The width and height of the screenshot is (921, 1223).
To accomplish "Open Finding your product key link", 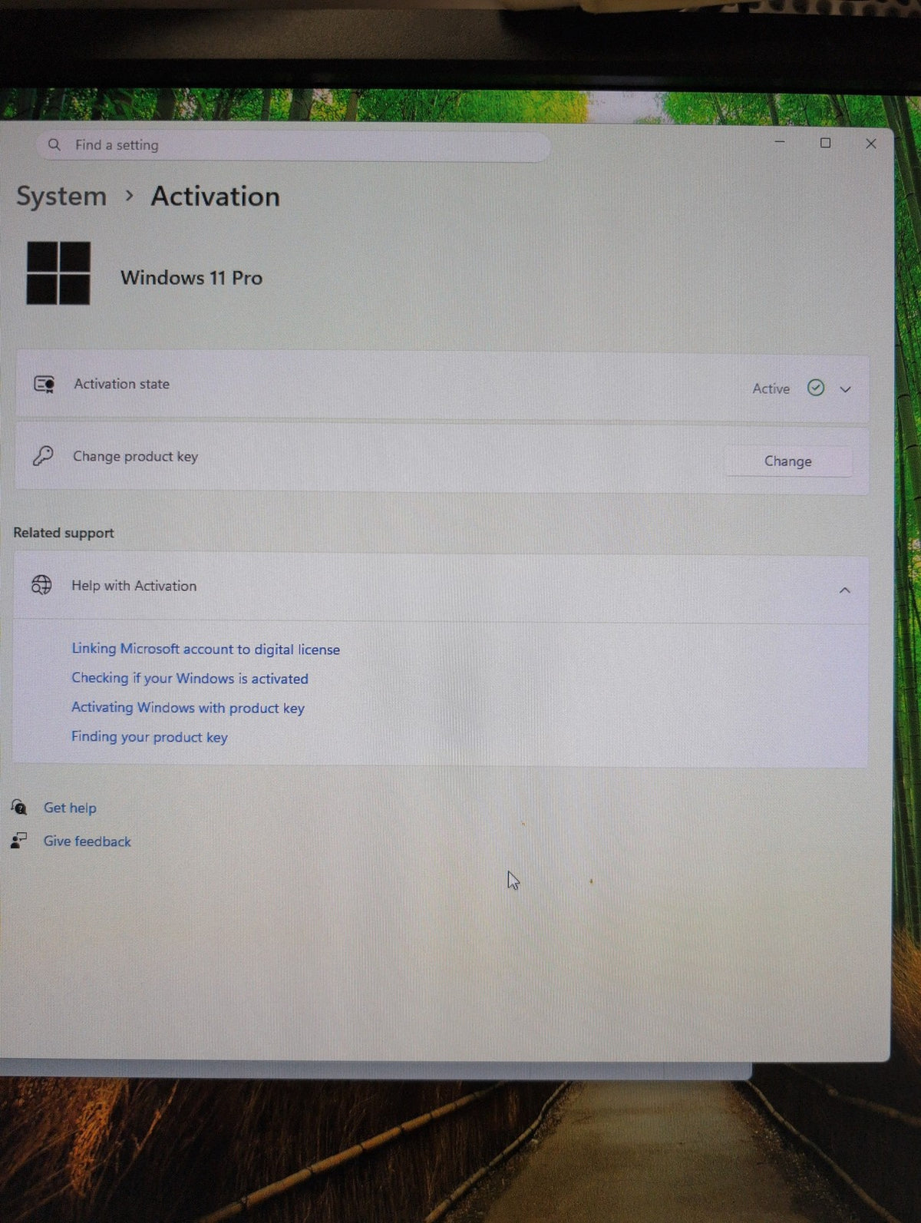I will pos(150,736).
